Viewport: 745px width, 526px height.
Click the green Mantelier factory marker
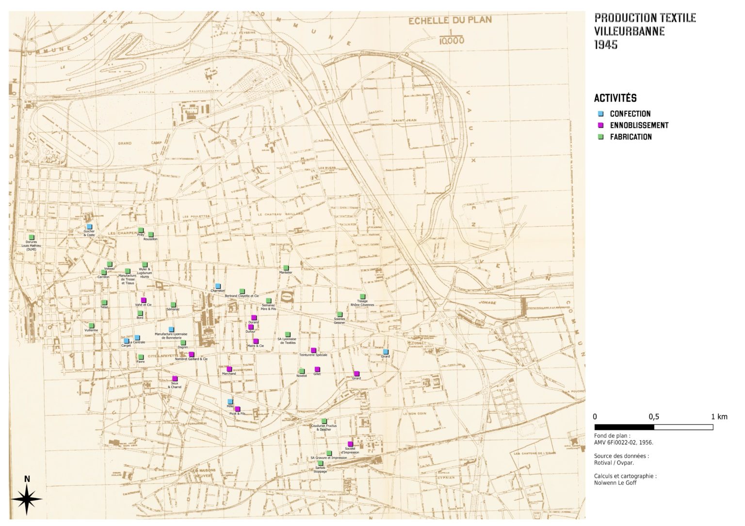[x=286, y=268]
